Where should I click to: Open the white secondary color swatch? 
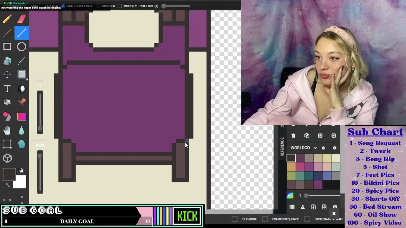click(20, 183)
